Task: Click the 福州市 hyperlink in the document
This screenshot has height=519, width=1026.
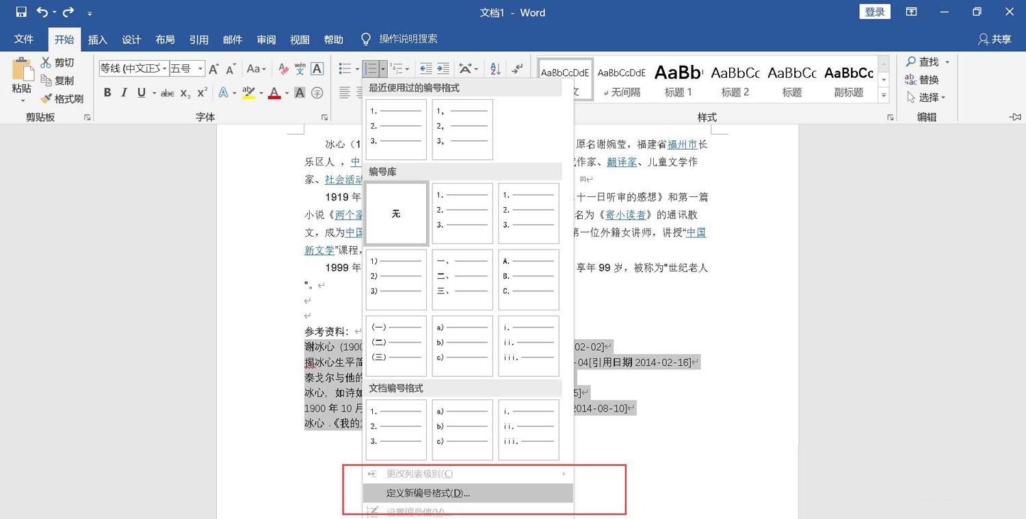Action: (x=682, y=144)
